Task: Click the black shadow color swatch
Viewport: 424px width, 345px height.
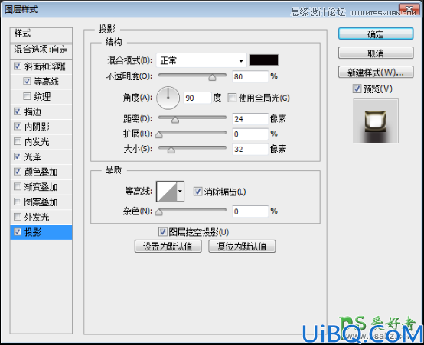Action: coord(263,60)
